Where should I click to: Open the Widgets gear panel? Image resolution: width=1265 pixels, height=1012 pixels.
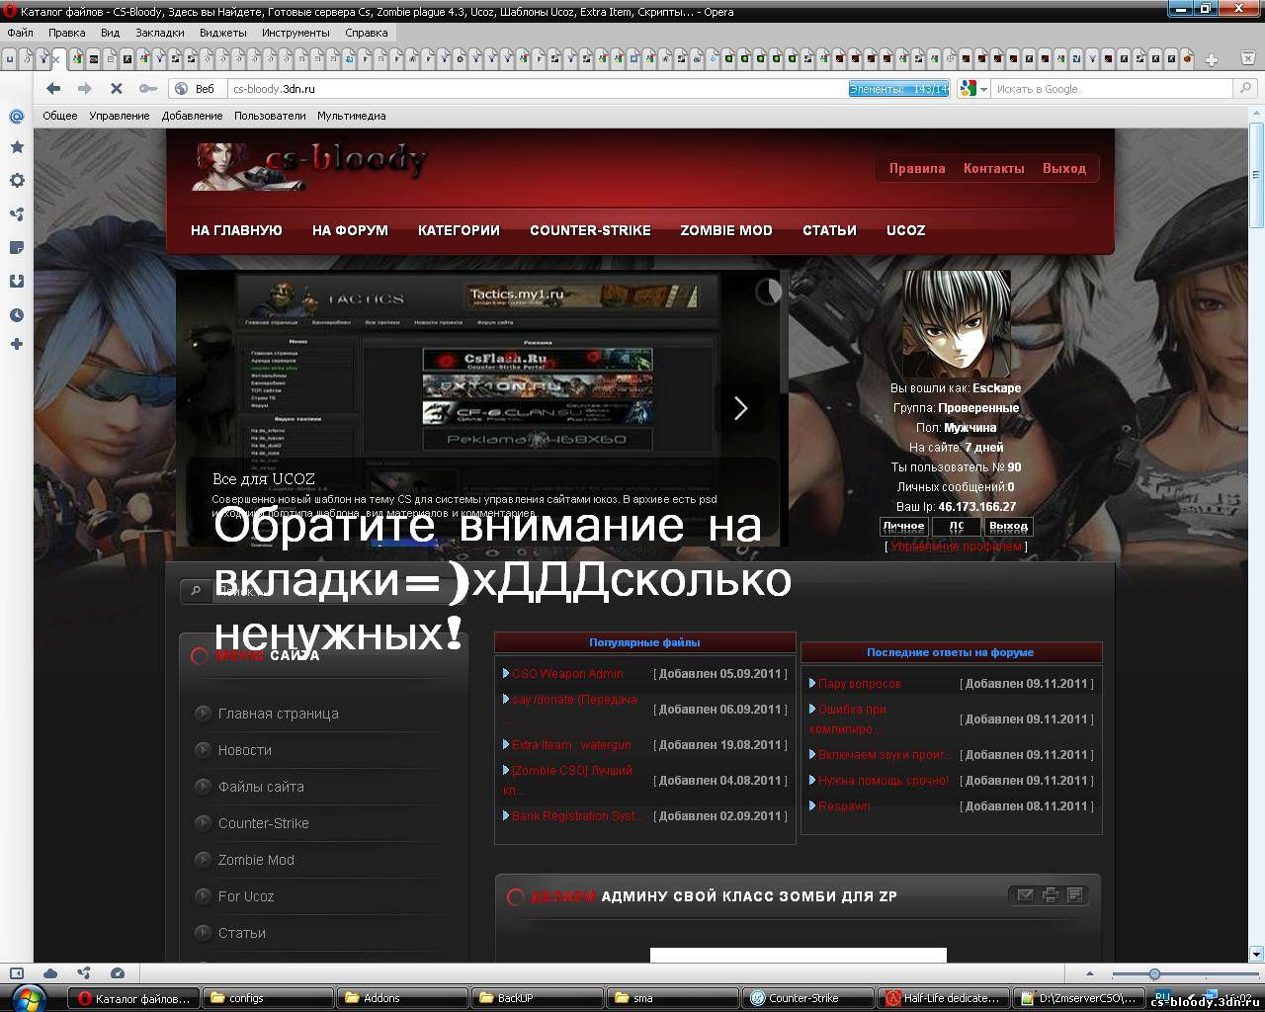click(17, 181)
